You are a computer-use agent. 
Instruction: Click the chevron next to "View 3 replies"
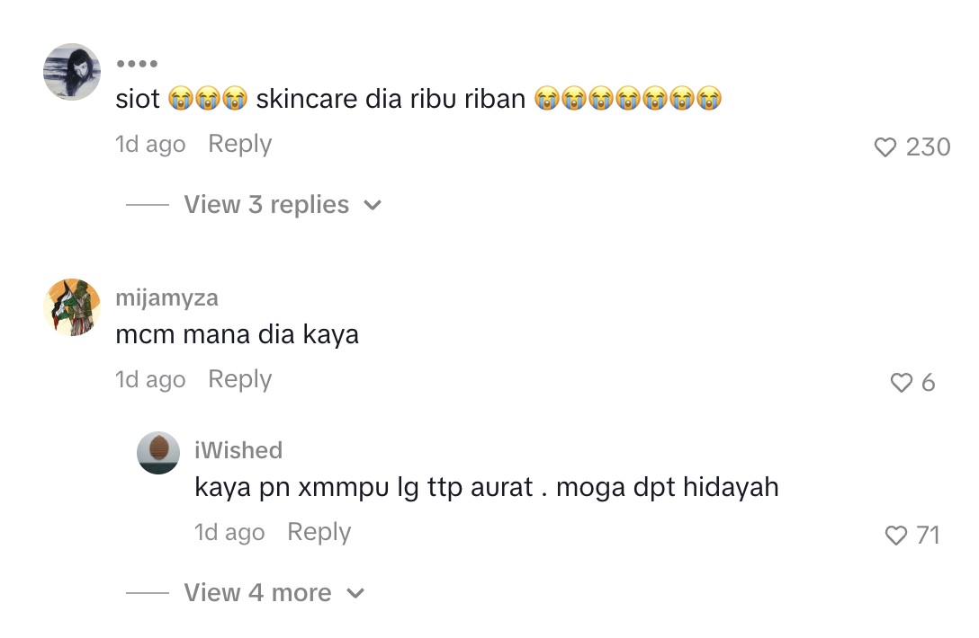[373, 206]
